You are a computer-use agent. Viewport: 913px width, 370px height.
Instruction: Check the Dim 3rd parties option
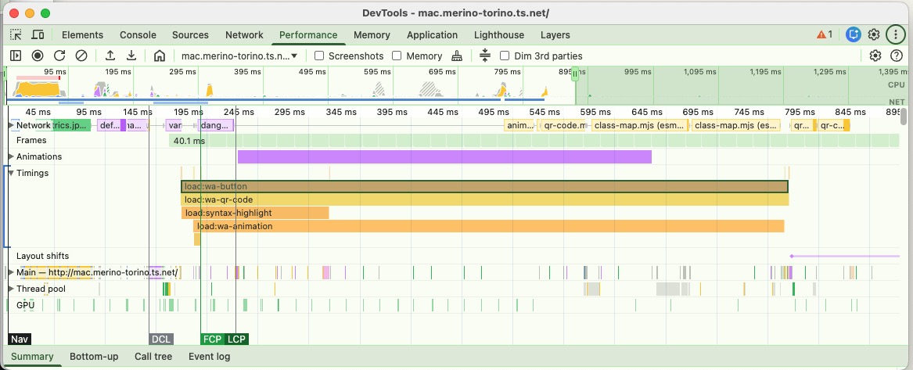[x=505, y=56]
